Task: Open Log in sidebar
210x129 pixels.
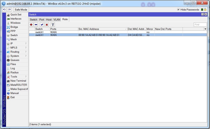Action: (17, 68)
